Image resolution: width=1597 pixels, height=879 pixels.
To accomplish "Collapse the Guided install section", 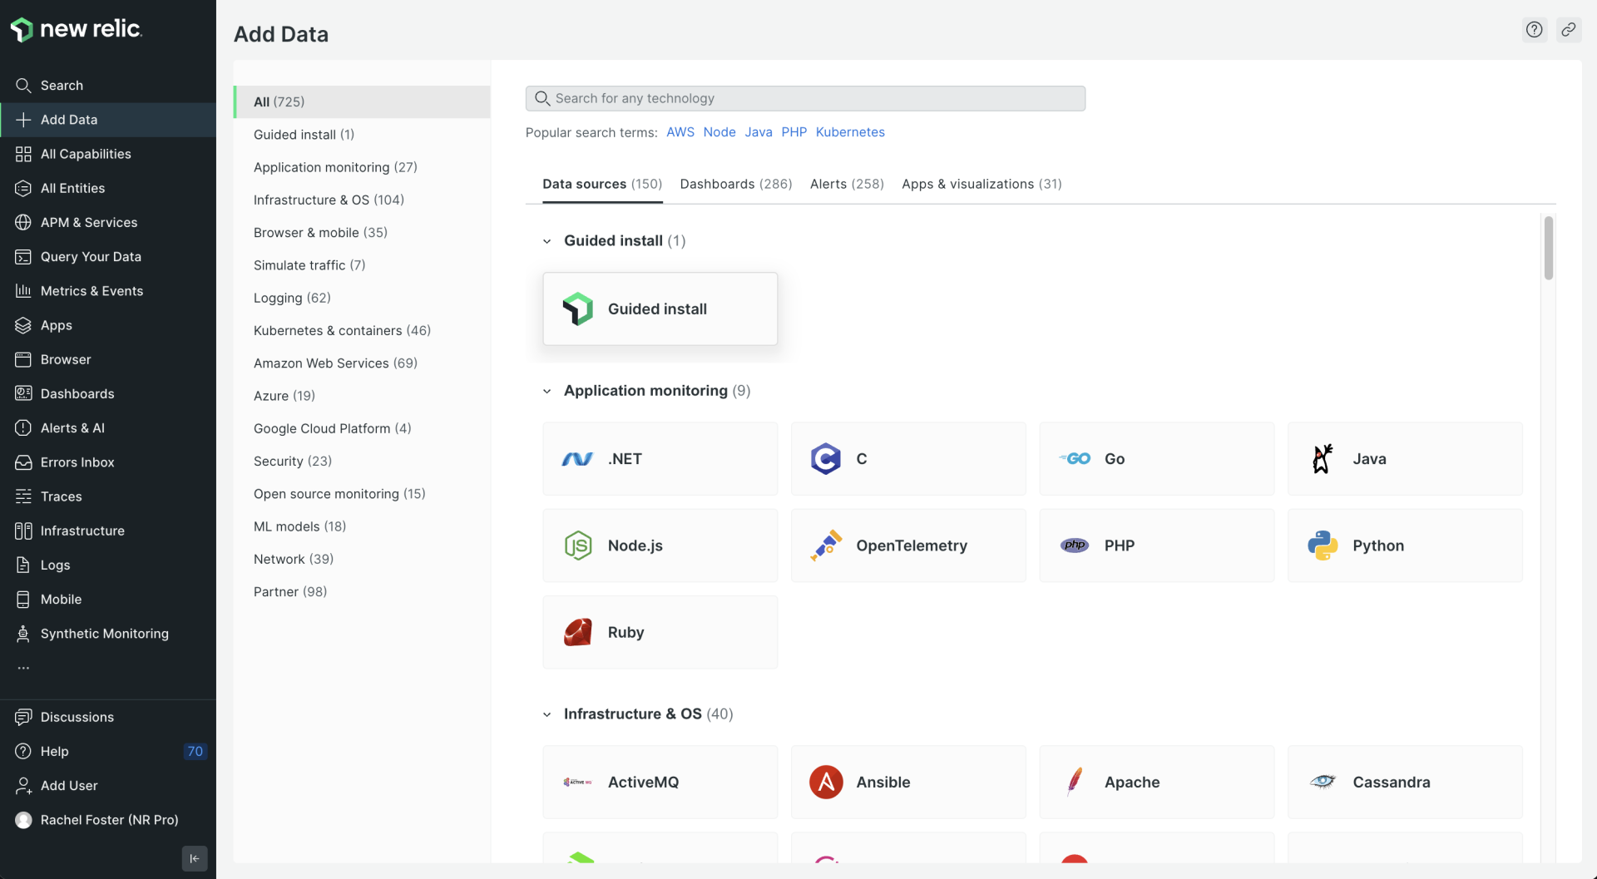I will (546, 241).
